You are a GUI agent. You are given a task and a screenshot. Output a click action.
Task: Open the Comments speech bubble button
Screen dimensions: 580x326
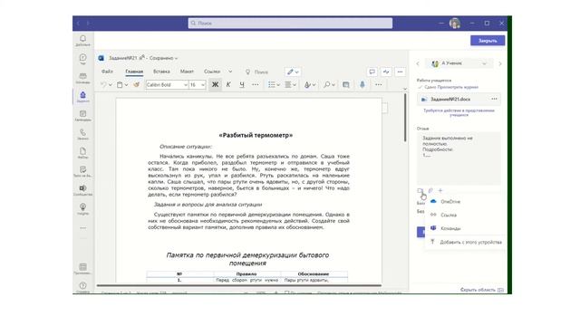click(372, 72)
